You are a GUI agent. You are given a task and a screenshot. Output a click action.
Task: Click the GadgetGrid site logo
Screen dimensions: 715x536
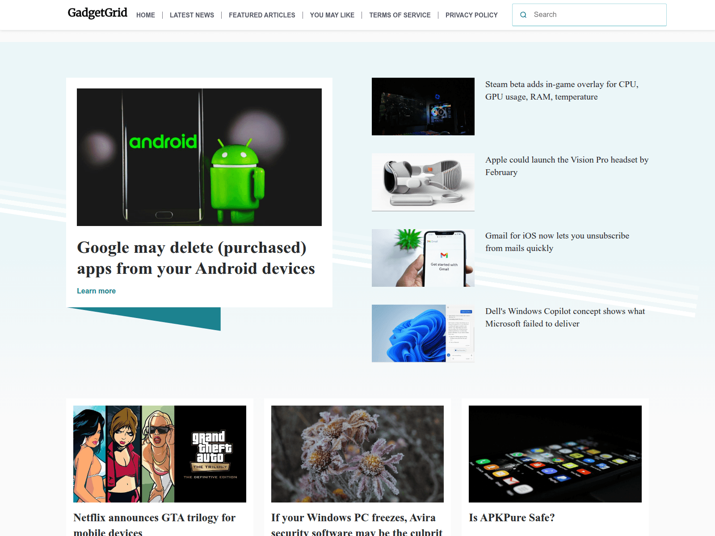point(97,13)
